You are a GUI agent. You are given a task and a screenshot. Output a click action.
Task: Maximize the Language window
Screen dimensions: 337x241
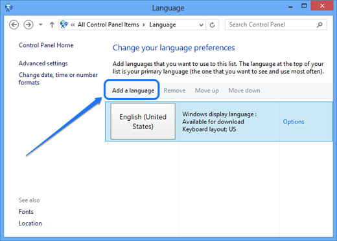pyautogui.click(x=304, y=6)
